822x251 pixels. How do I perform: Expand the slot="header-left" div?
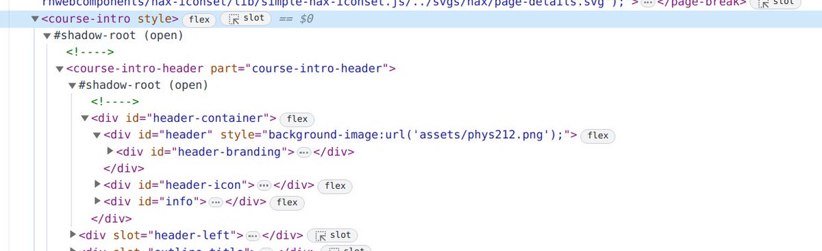click(x=72, y=235)
